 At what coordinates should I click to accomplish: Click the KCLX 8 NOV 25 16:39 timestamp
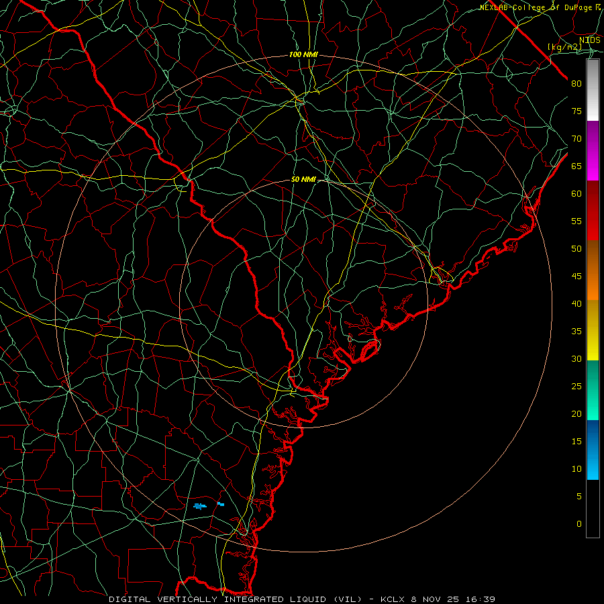click(x=438, y=599)
